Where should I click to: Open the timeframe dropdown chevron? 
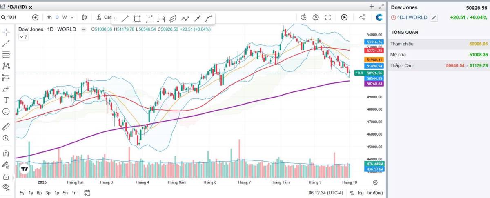point(72,17)
